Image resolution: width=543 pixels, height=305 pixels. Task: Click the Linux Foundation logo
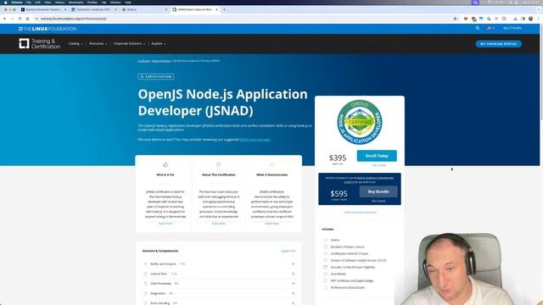48,29
